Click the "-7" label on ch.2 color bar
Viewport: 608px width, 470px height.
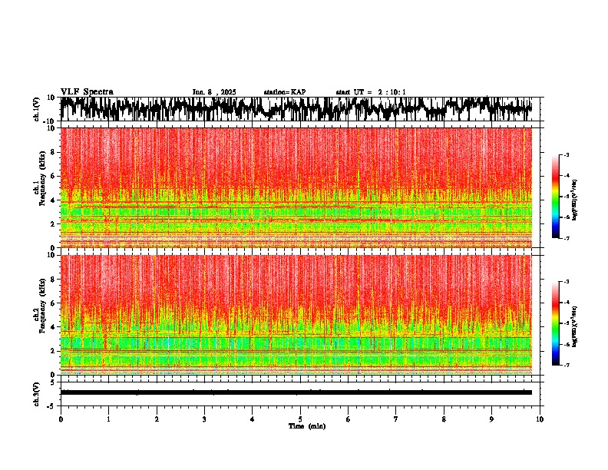pyautogui.click(x=566, y=365)
